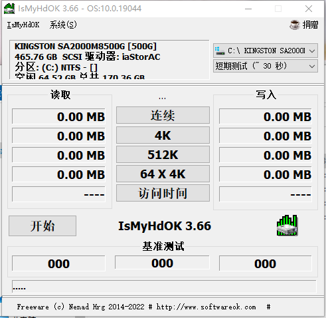
Task: Click the 512K test button
Action: (x=163, y=154)
